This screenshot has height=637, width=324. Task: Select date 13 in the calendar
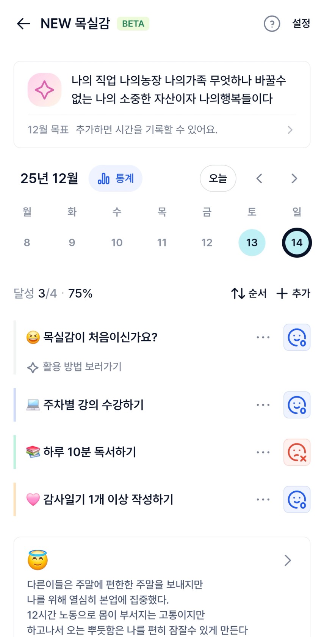(x=252, y=242)
